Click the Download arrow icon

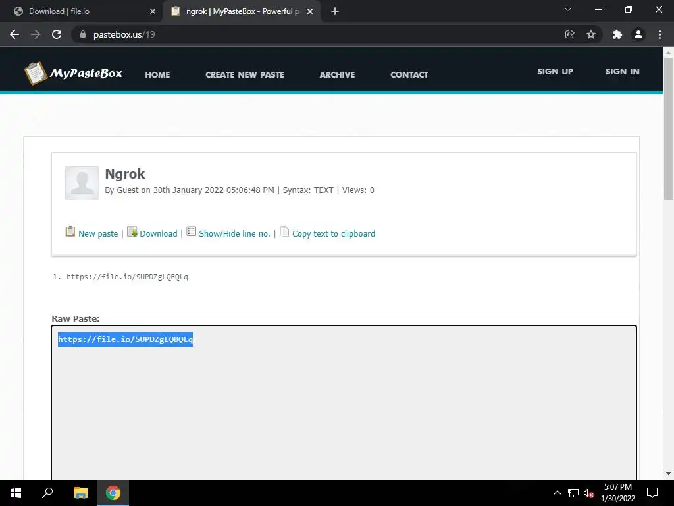click(x=132, y=231)
